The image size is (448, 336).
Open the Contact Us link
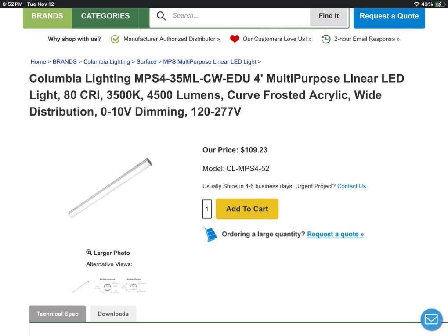coord(351,186)
